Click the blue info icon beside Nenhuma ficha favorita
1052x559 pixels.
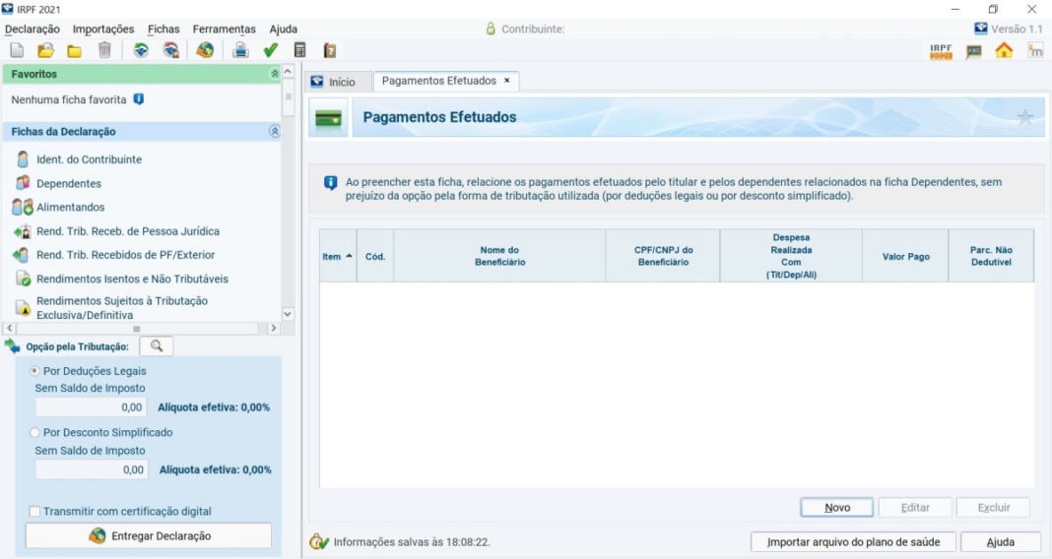138,99
